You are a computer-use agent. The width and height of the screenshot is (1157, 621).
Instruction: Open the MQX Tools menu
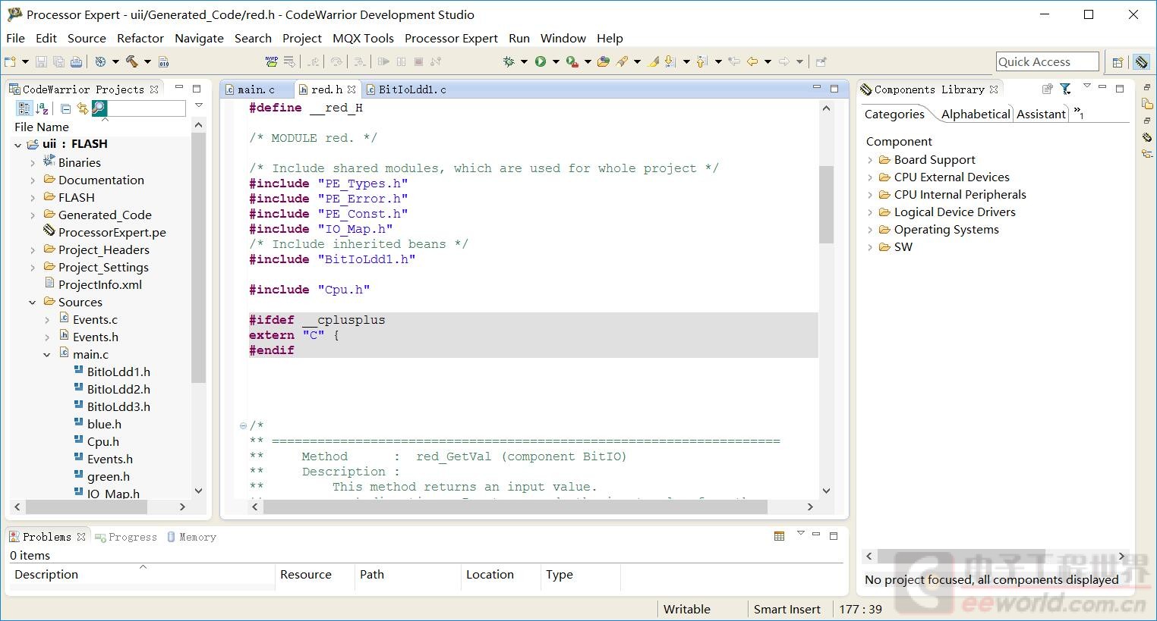[x=363, y=38]
